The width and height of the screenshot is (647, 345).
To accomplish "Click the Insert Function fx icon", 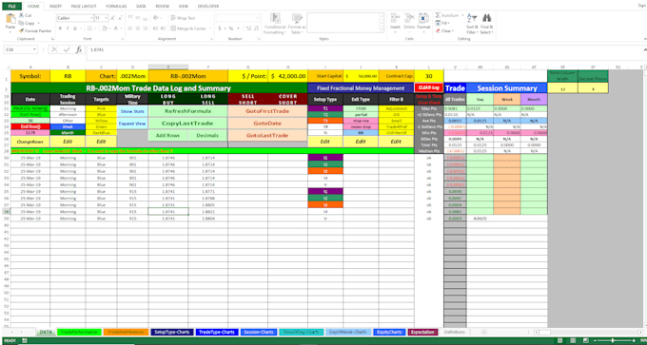I will (79, 49).
